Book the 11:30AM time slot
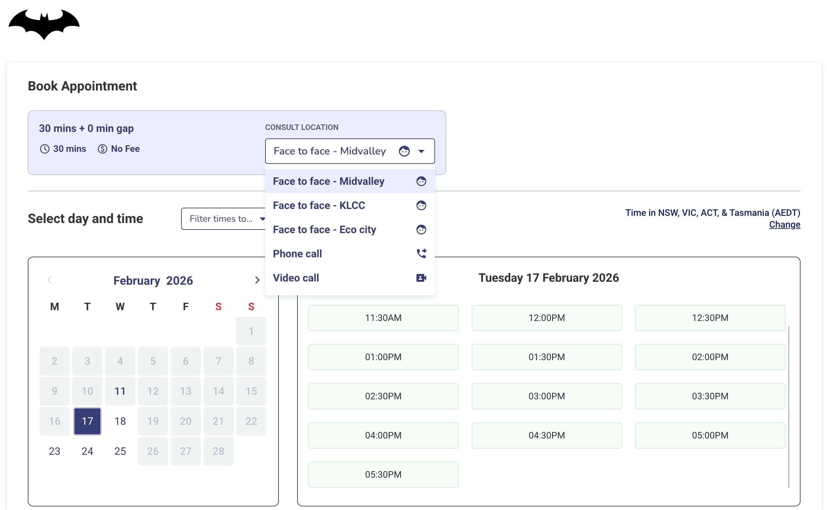Viewport: 827px width, 510px height. [383, 318]
